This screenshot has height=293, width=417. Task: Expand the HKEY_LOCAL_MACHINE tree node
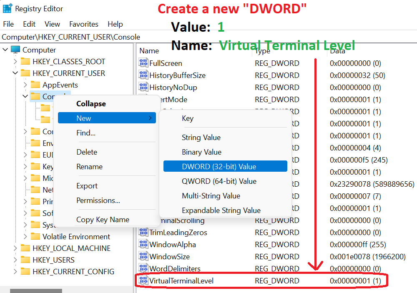tap(15, 248)
